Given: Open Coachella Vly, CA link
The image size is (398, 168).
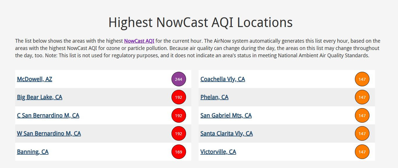Looking at the screenshot, I should coord(223,79).
